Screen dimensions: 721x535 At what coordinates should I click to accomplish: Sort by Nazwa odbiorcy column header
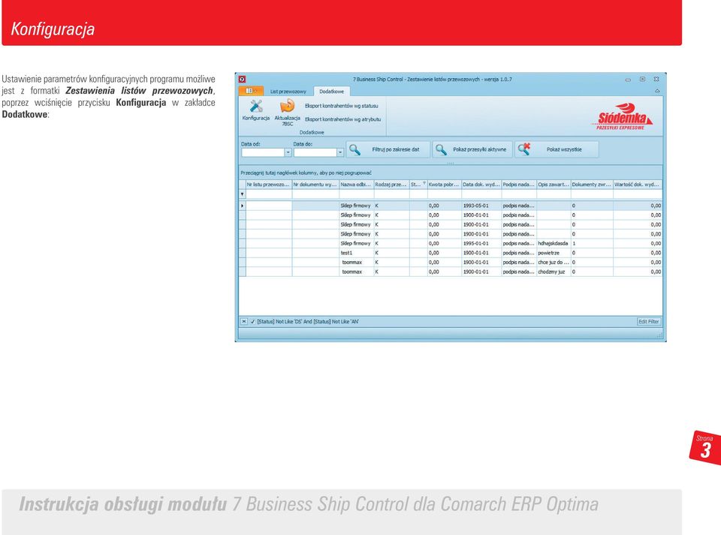pyautogui.click(x=356, y=184)
